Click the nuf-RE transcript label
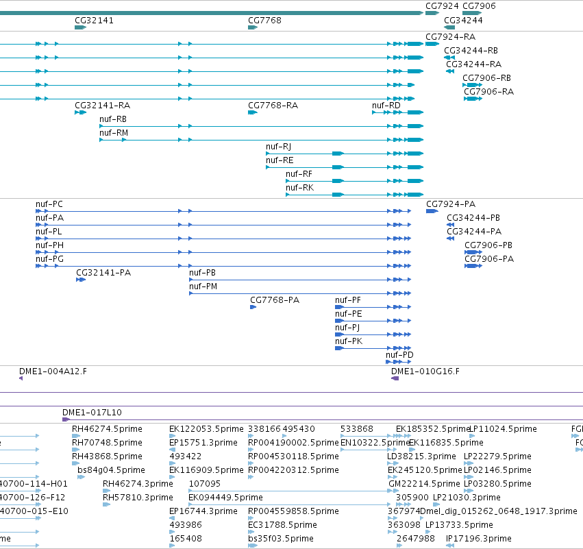 tap(280, 160)
